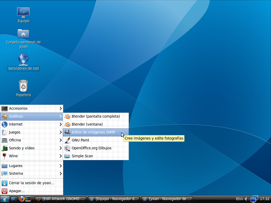
Task: Click the Lugares folder icon
Action: point(4,166)
